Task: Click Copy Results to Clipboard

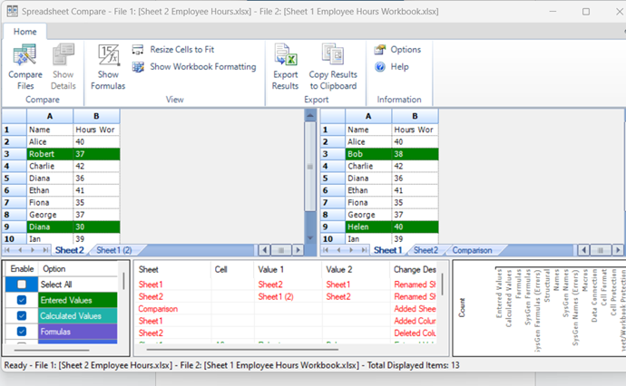Action: [x=333, y=66]
